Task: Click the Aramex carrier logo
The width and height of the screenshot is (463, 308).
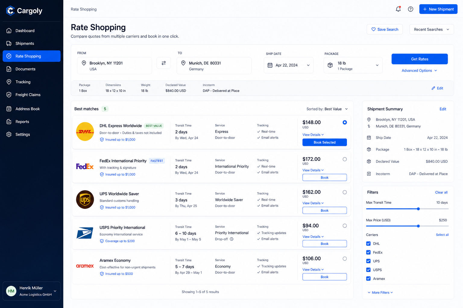Action: tap(85, 266)
